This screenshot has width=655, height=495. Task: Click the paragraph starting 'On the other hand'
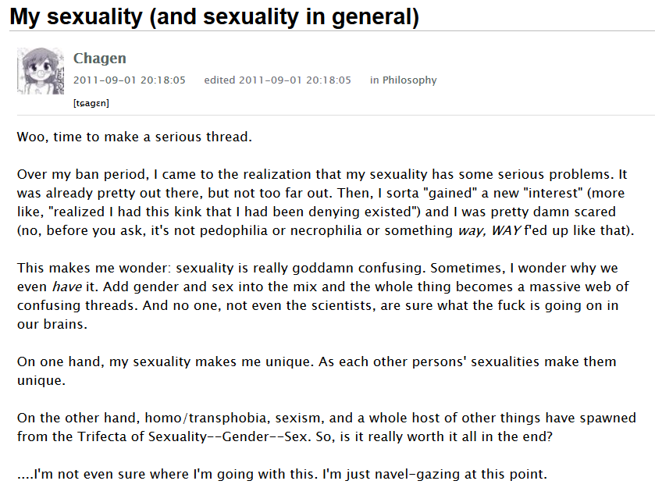(x=326, y=427)
